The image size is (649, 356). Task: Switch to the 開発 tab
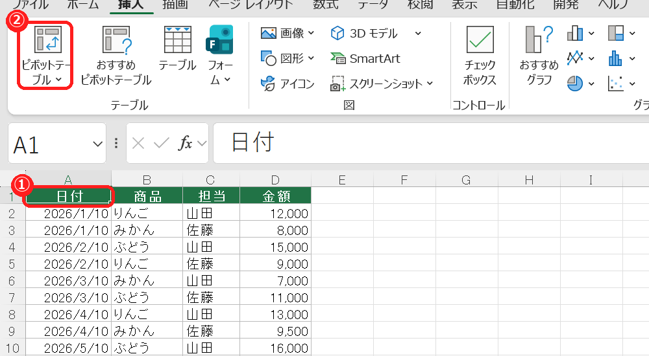566,5
